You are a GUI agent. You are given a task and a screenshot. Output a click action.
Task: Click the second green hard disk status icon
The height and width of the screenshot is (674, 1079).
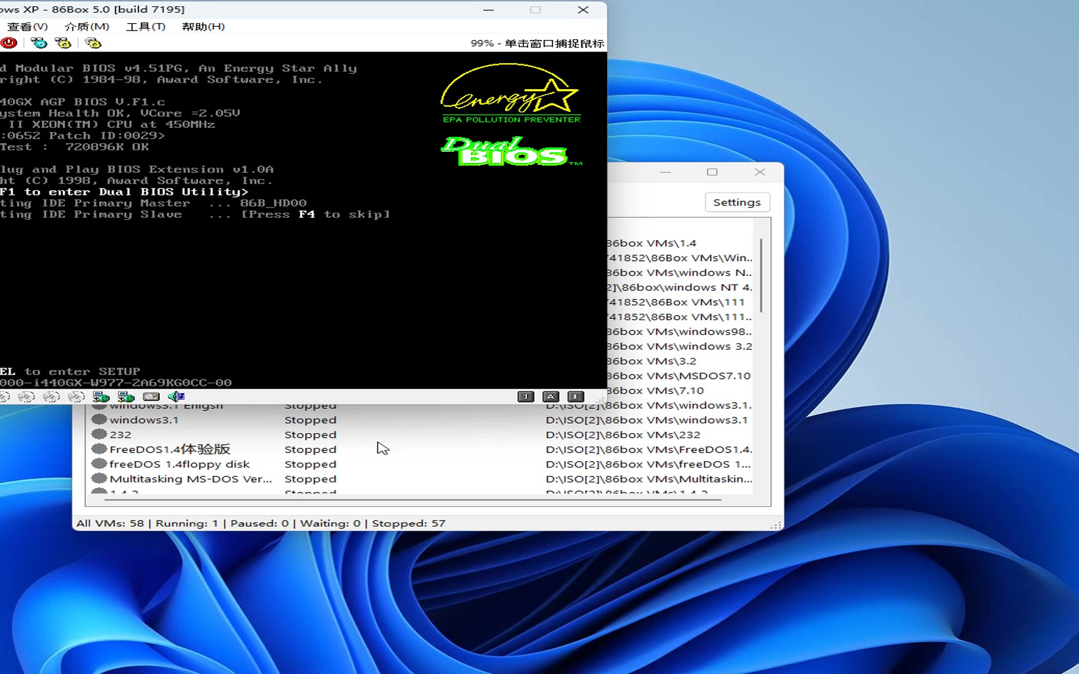[126, 396]
